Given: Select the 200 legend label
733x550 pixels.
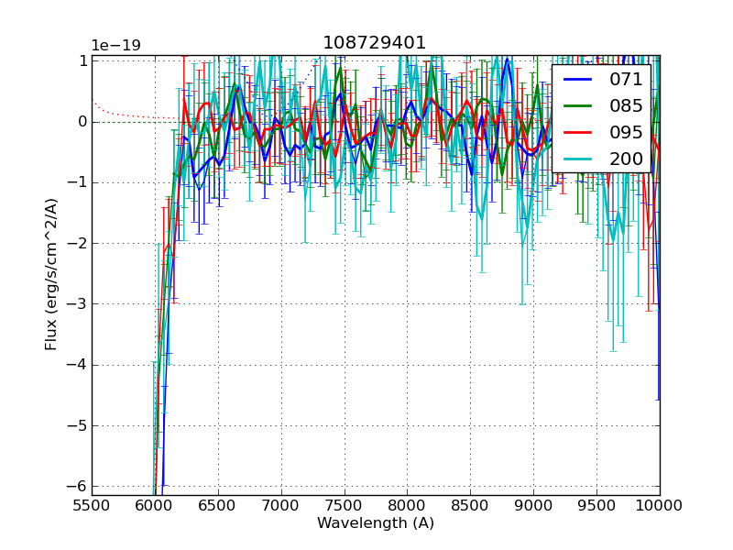Looking at the screenshot, I should 626,159.
